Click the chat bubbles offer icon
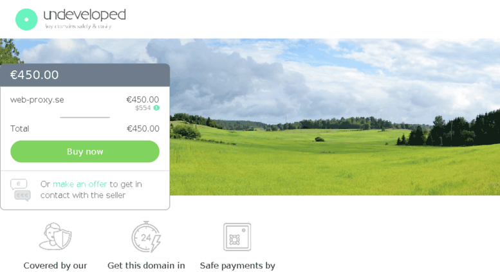 click(x=21, y=190)
